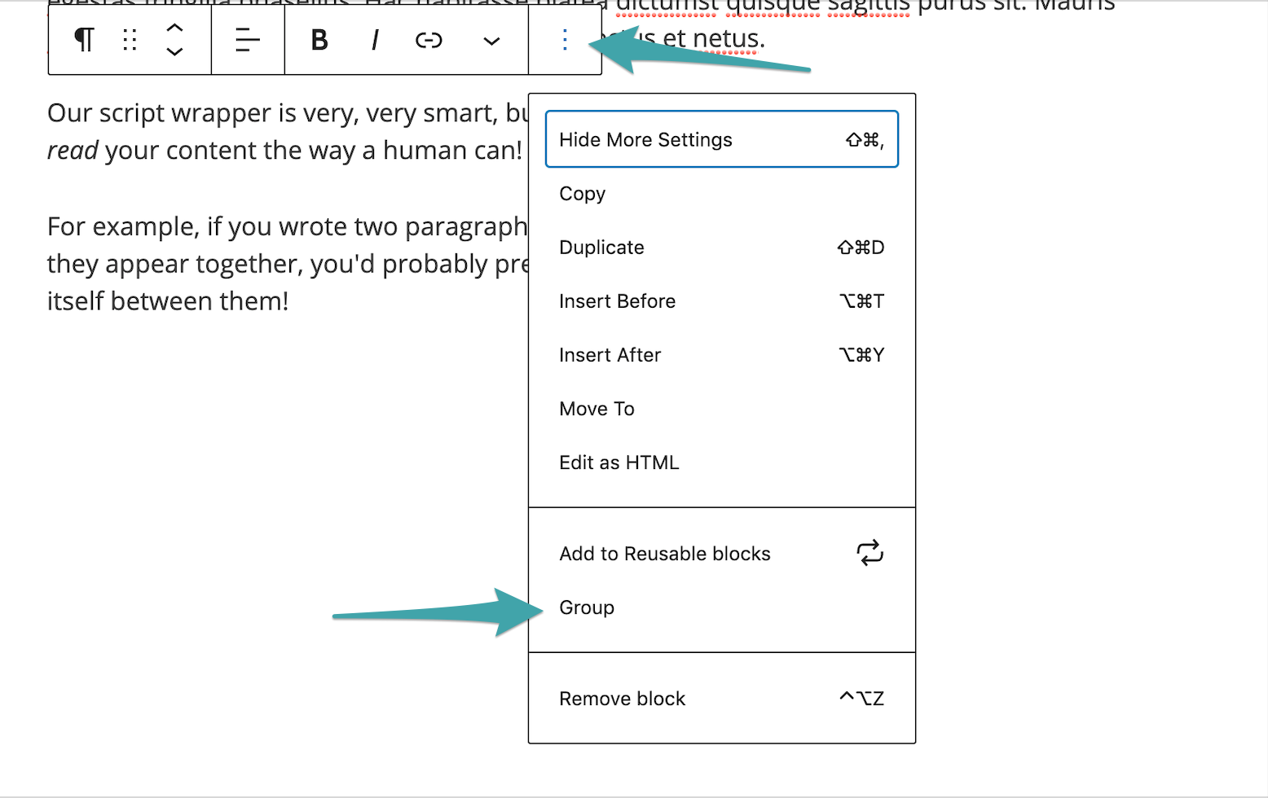The width and height of the screenshot is (1268, 798).
Task: Toggle italic formatting
Action: click(x=374, y=39)
